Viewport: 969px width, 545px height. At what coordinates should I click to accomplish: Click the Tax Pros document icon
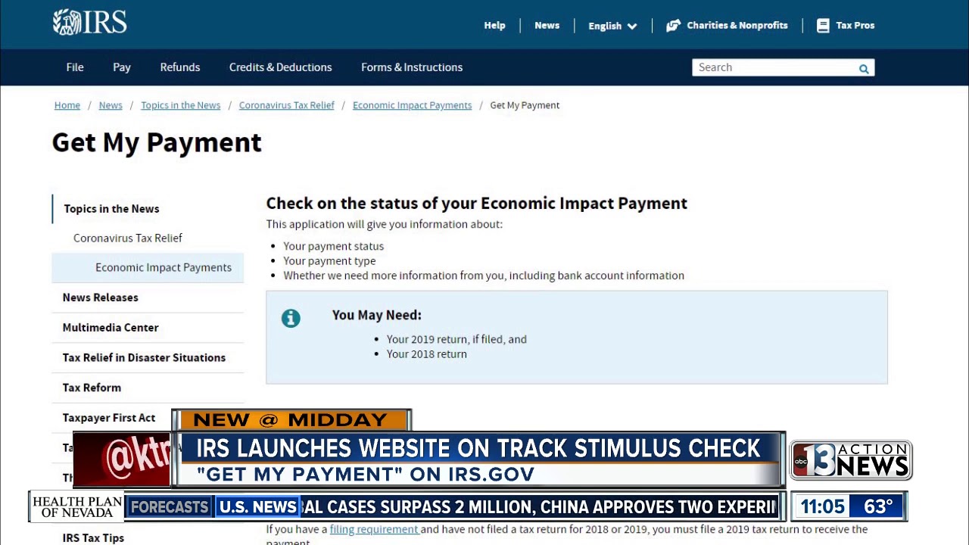tap(823, 26)
